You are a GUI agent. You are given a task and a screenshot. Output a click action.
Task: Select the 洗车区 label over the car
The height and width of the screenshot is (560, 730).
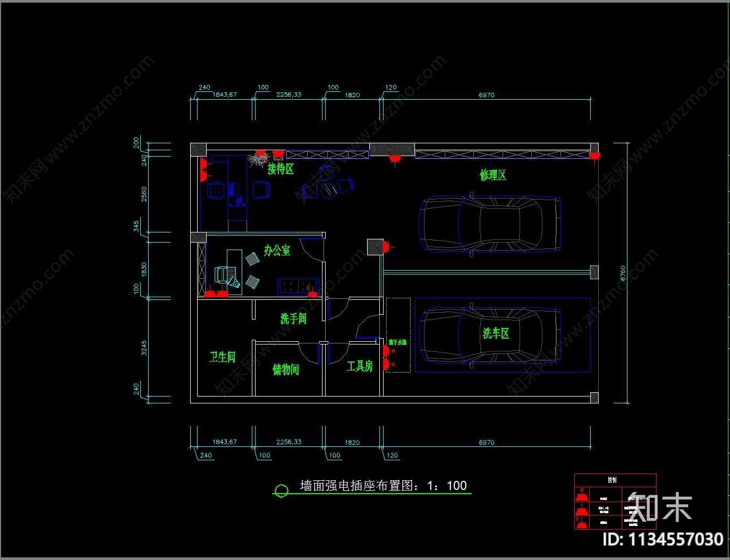click(496, 333)
